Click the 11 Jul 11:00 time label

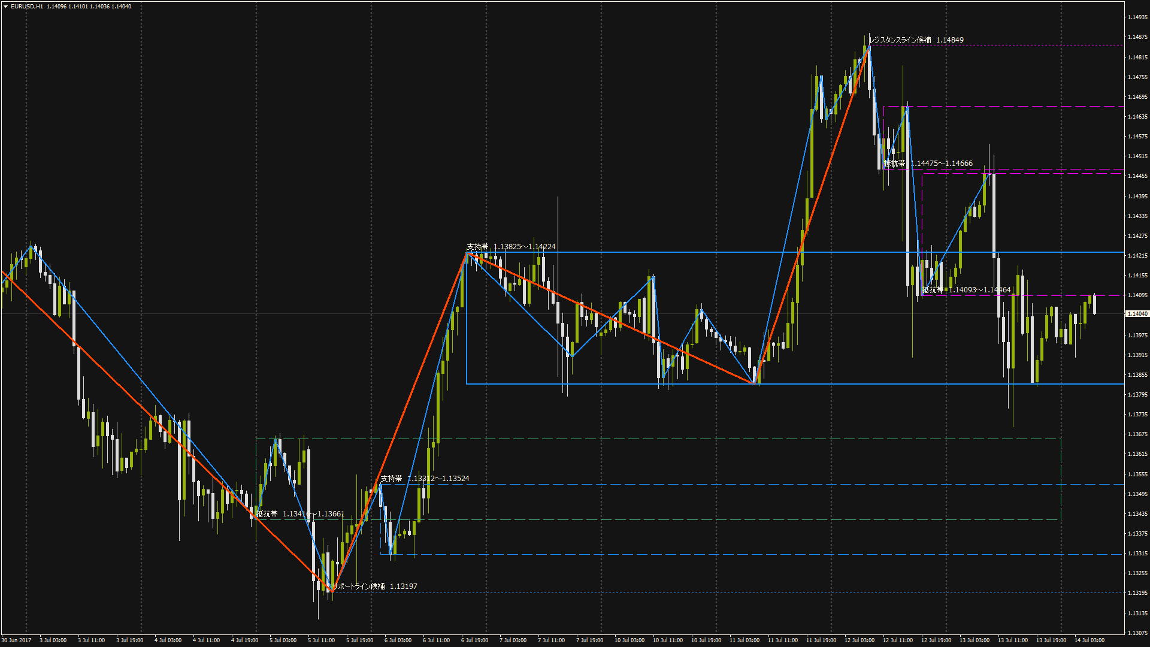coord(783,640)
